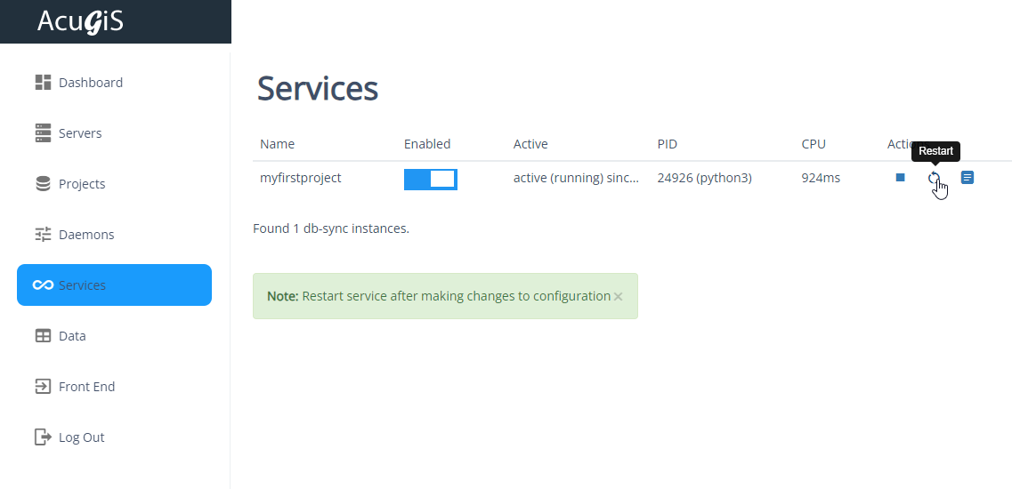Select the Daemons sliders icon
1012x489 pixels.
43,235
